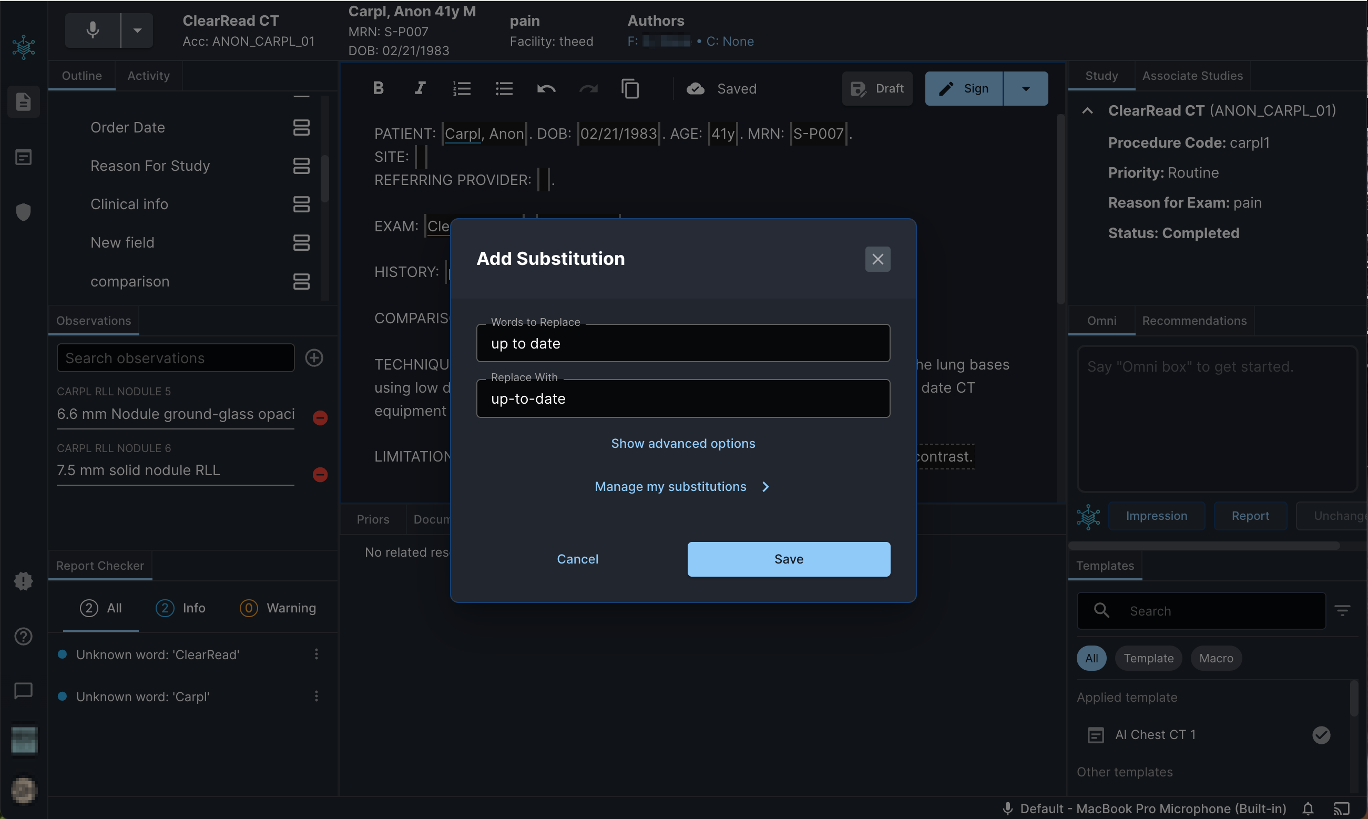Undo the last edit
The image size is (1368, 819).
coord(546,88)
